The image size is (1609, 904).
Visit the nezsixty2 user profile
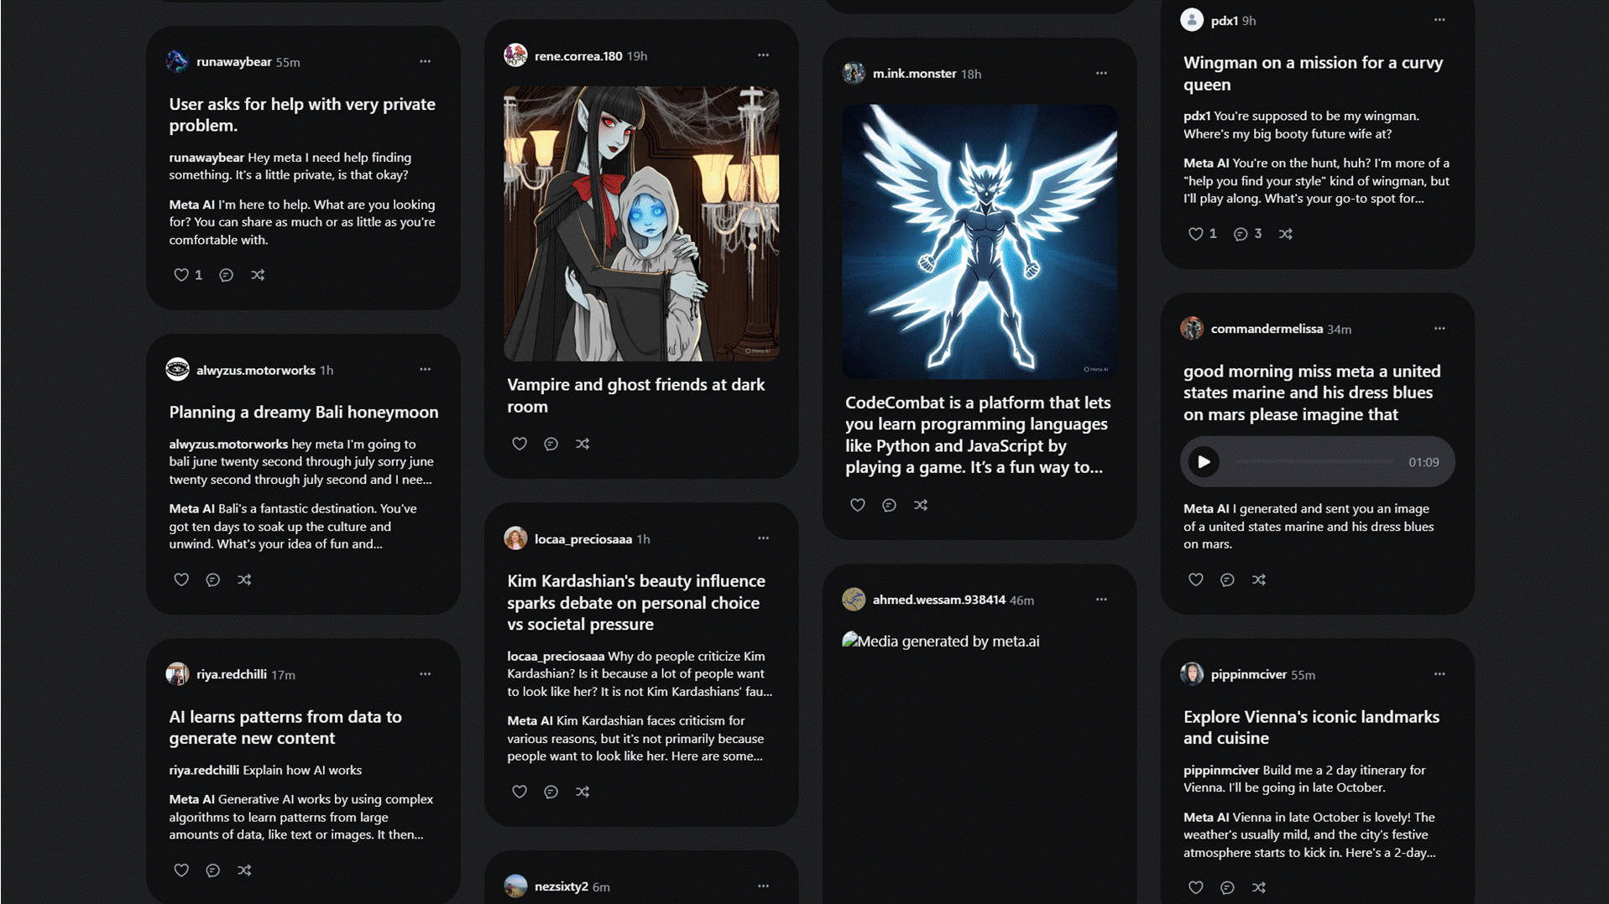tap(561, 886)
